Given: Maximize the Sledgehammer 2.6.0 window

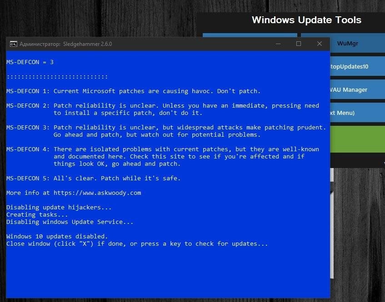Looking at the screenshot, I should click(x=299, y=44).
